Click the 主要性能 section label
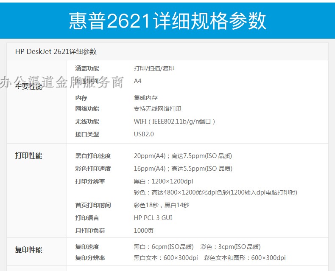 (29, 86)
